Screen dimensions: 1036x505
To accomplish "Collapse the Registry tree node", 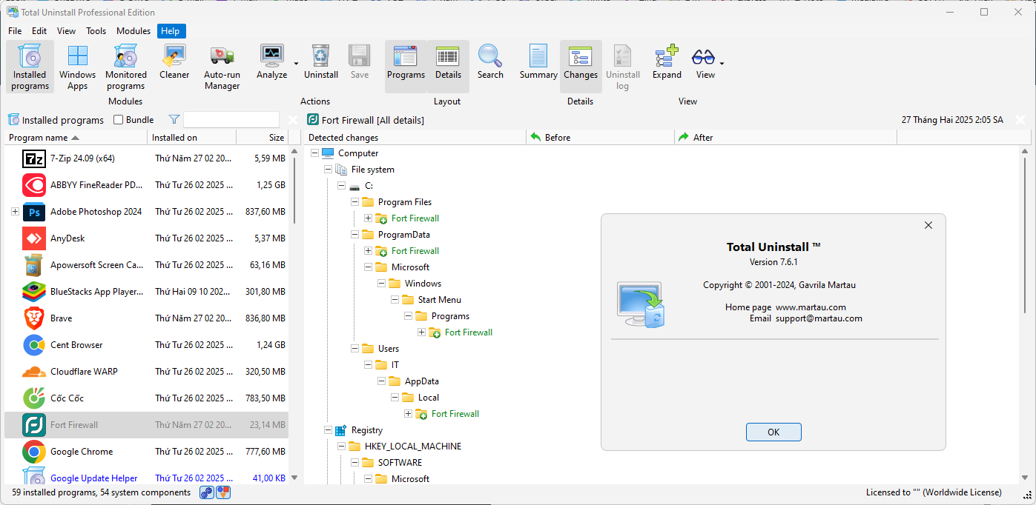I will (328, 430).
